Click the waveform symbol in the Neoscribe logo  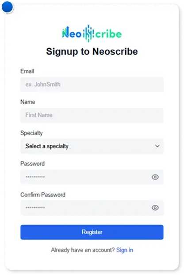coord(88,33)
